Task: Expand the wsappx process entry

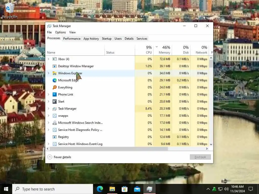Action: [48, 116]
